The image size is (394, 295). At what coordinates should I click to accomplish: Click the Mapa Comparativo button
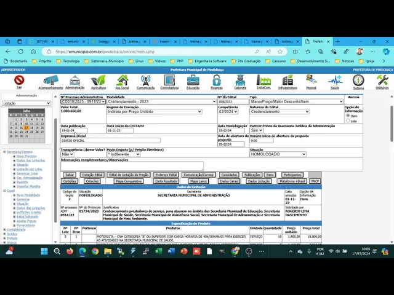click(x=129, y=181)
